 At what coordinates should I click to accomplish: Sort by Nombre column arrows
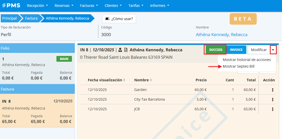coord(151,80)
